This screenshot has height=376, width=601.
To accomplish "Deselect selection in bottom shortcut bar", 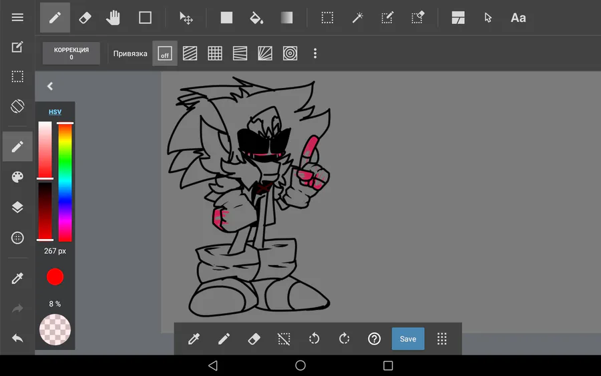I will click(x=284, y=339).
